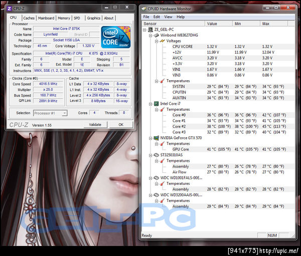Switch to the Mainboard tab
This screenshot has width=301, height=256.
[x=46, y=18]
